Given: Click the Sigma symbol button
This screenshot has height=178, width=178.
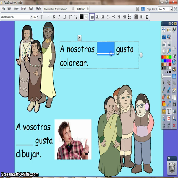Looking at the screenshot, I should click(x=147, y=17).
